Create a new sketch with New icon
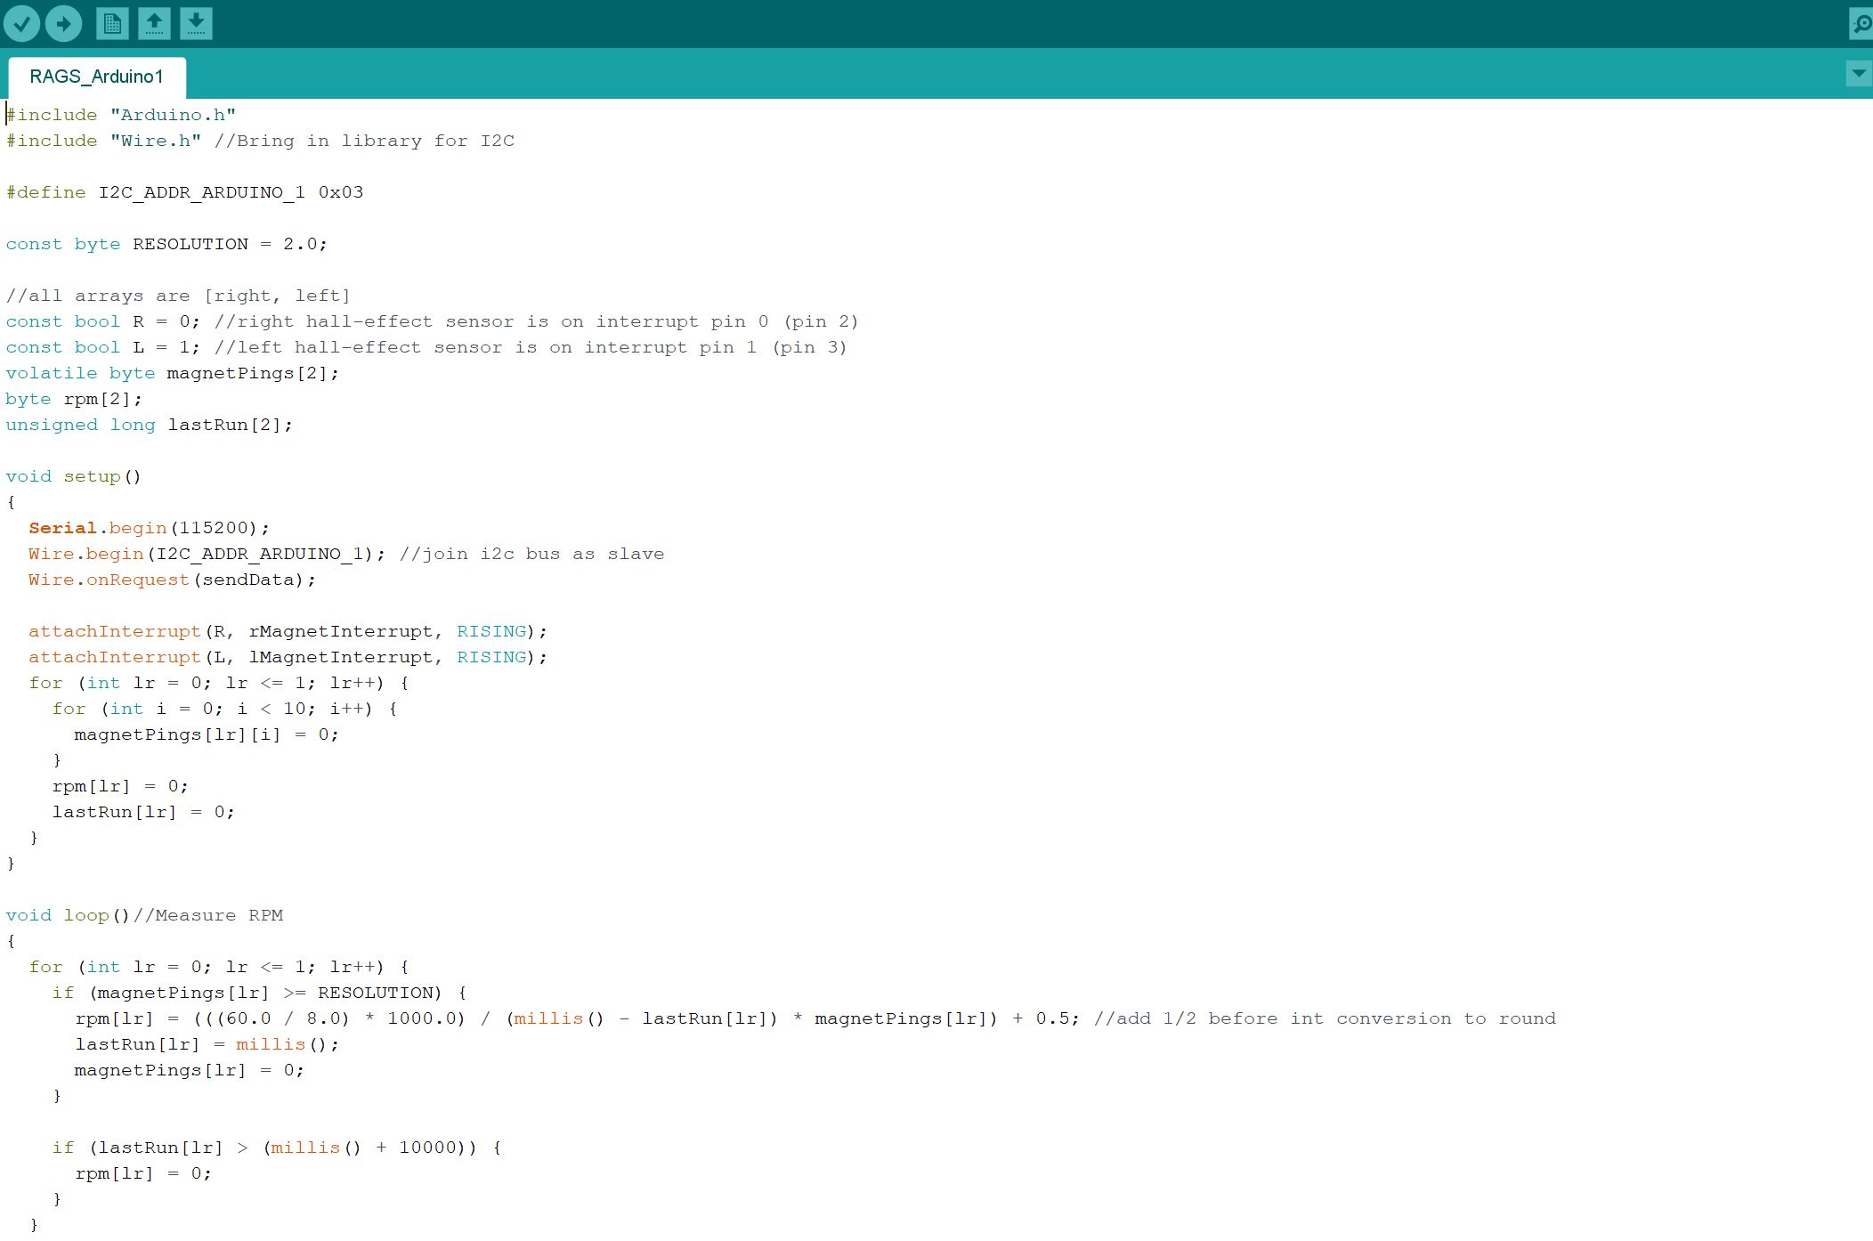1873x1241 pixels. tap(112, 23)
